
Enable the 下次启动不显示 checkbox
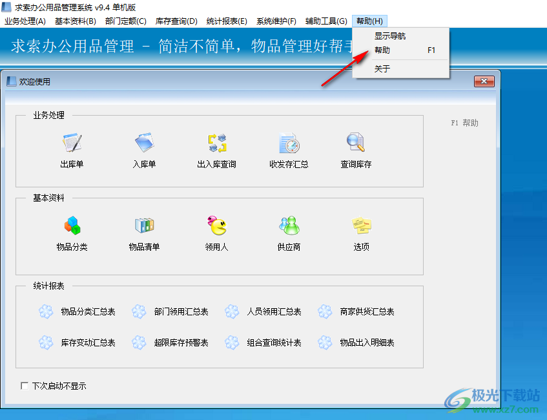(25, 386)
